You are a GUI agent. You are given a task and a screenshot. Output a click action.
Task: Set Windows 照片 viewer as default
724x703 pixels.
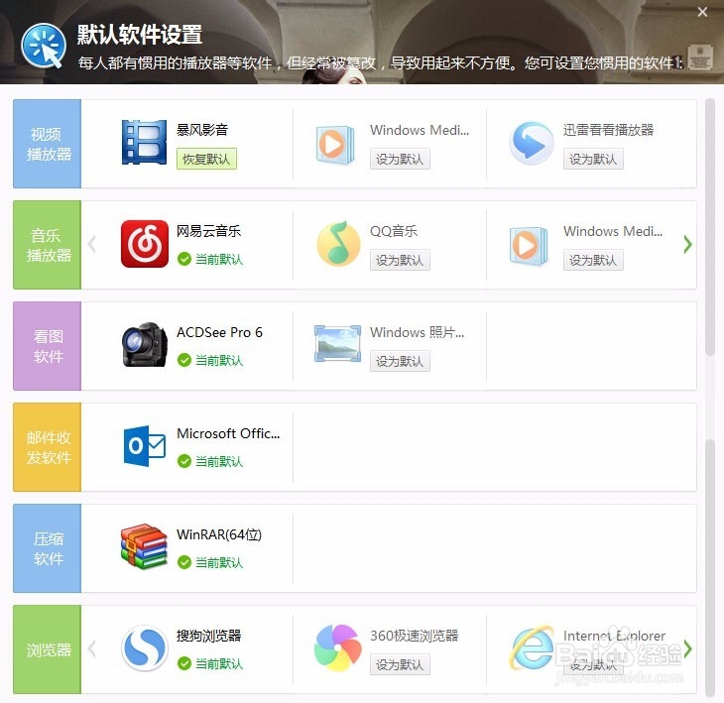[400, 361]
